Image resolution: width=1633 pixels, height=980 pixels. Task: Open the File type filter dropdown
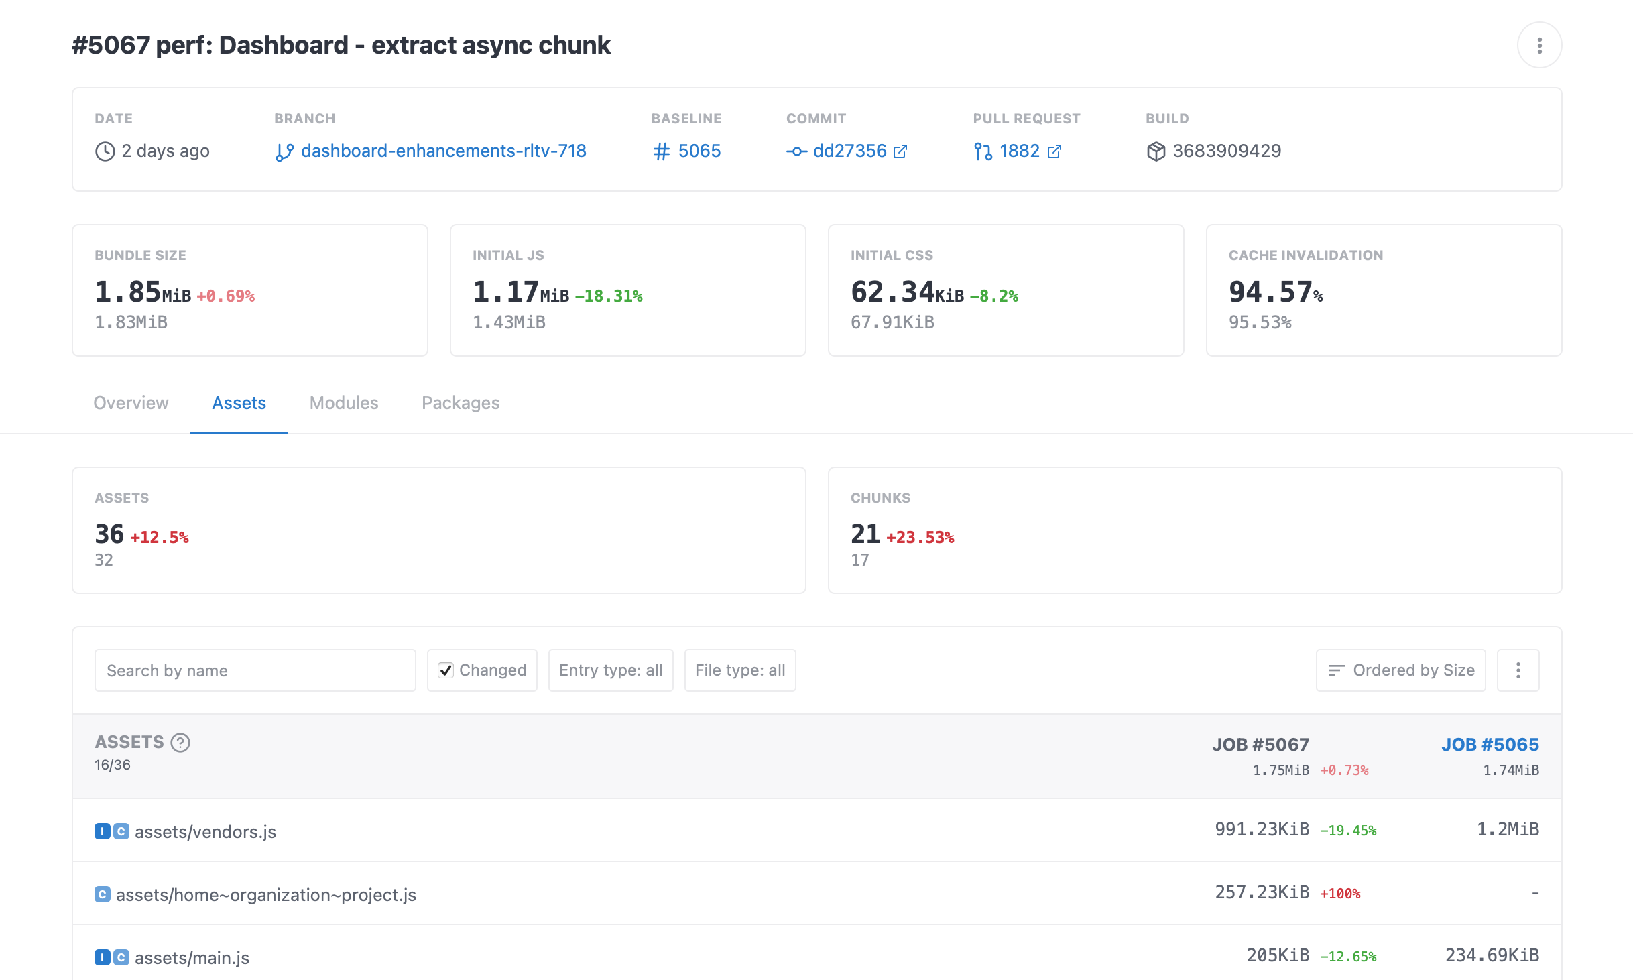pos(739,670)
